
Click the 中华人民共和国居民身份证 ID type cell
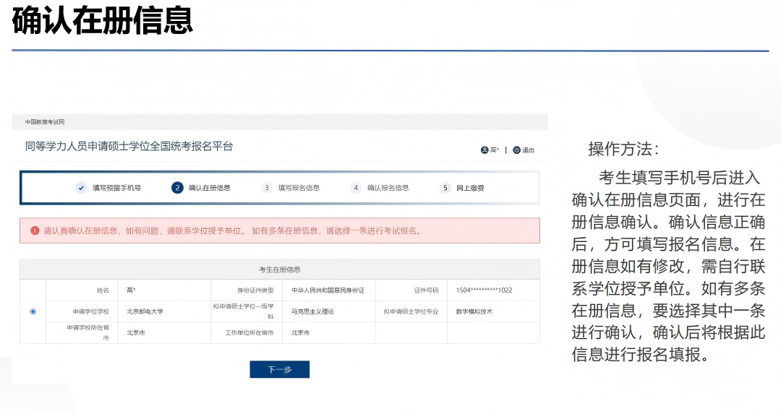click(x=328, y=290)
